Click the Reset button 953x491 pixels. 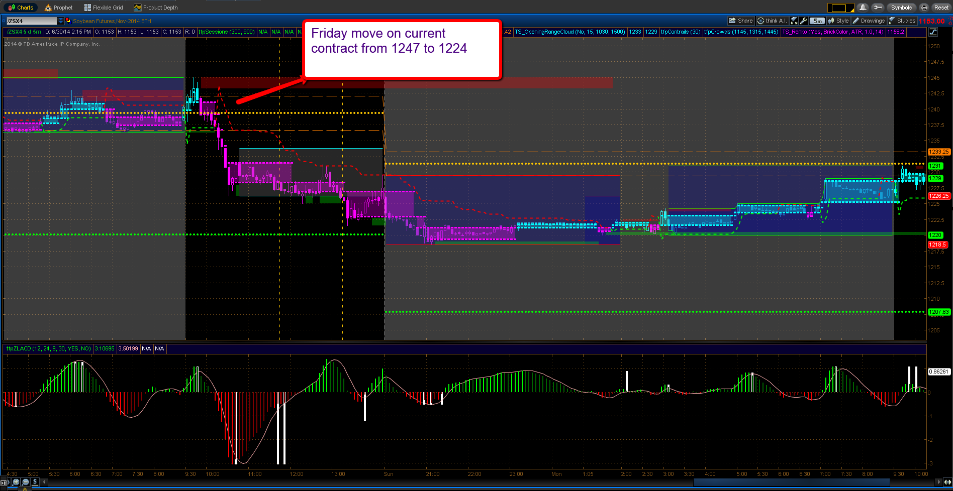(x=941, y=8)
